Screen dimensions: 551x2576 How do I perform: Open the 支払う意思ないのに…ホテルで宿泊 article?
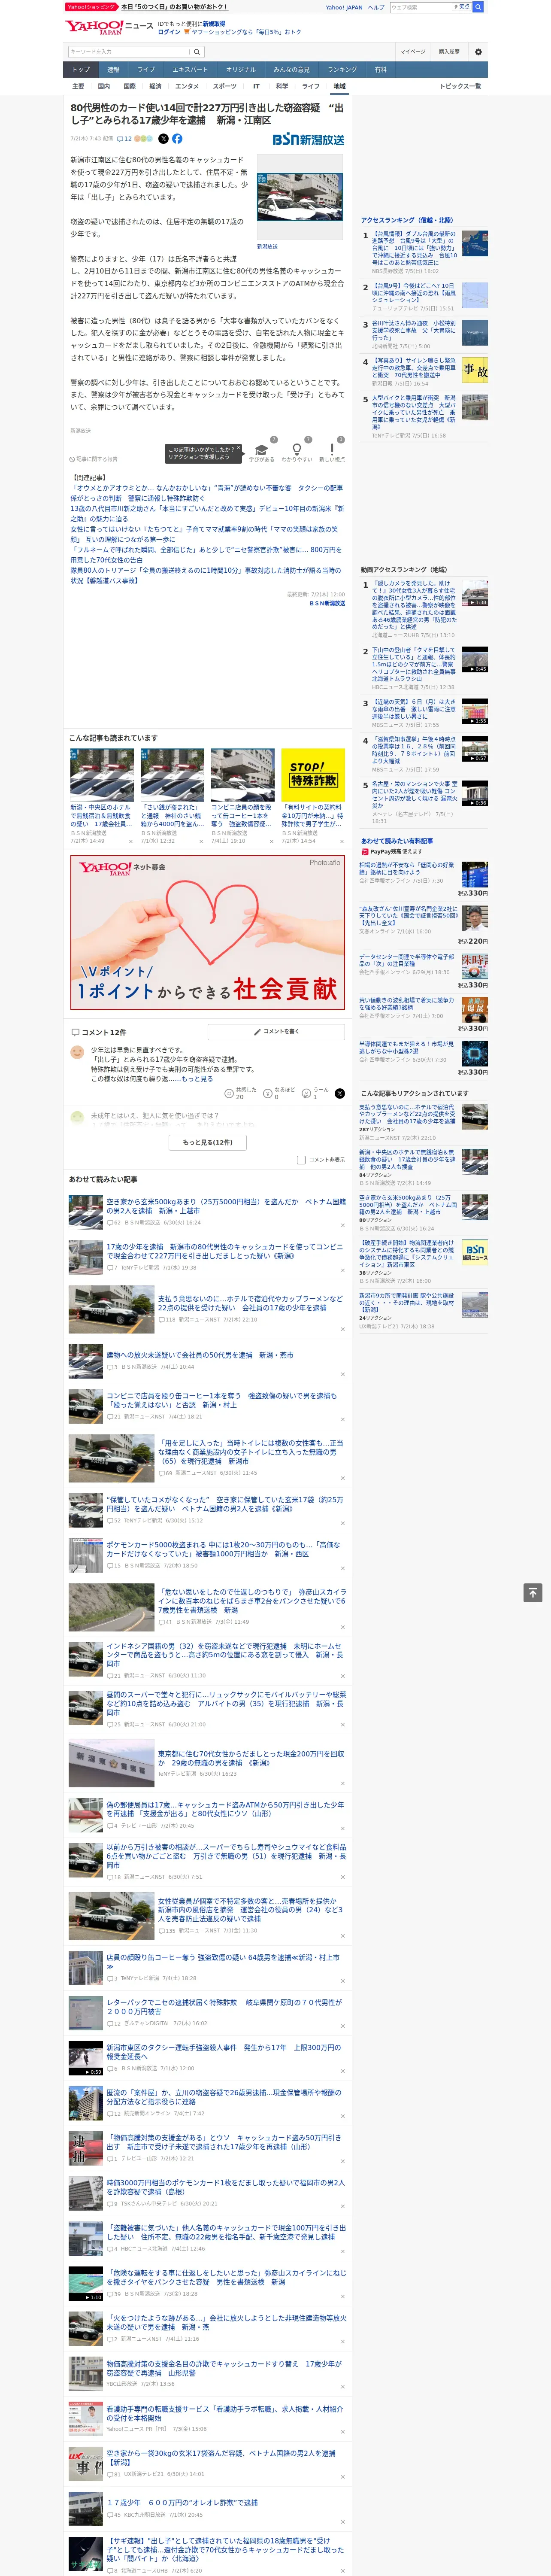[x=250, y=1303]
